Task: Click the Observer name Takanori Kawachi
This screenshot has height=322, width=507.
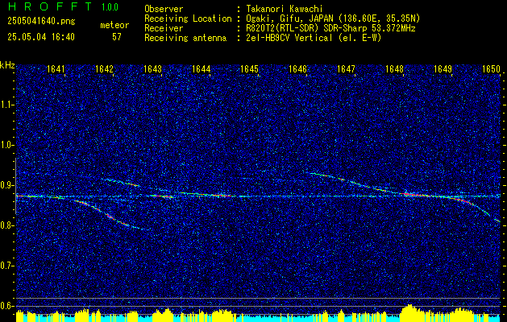Action: [285, 9]
